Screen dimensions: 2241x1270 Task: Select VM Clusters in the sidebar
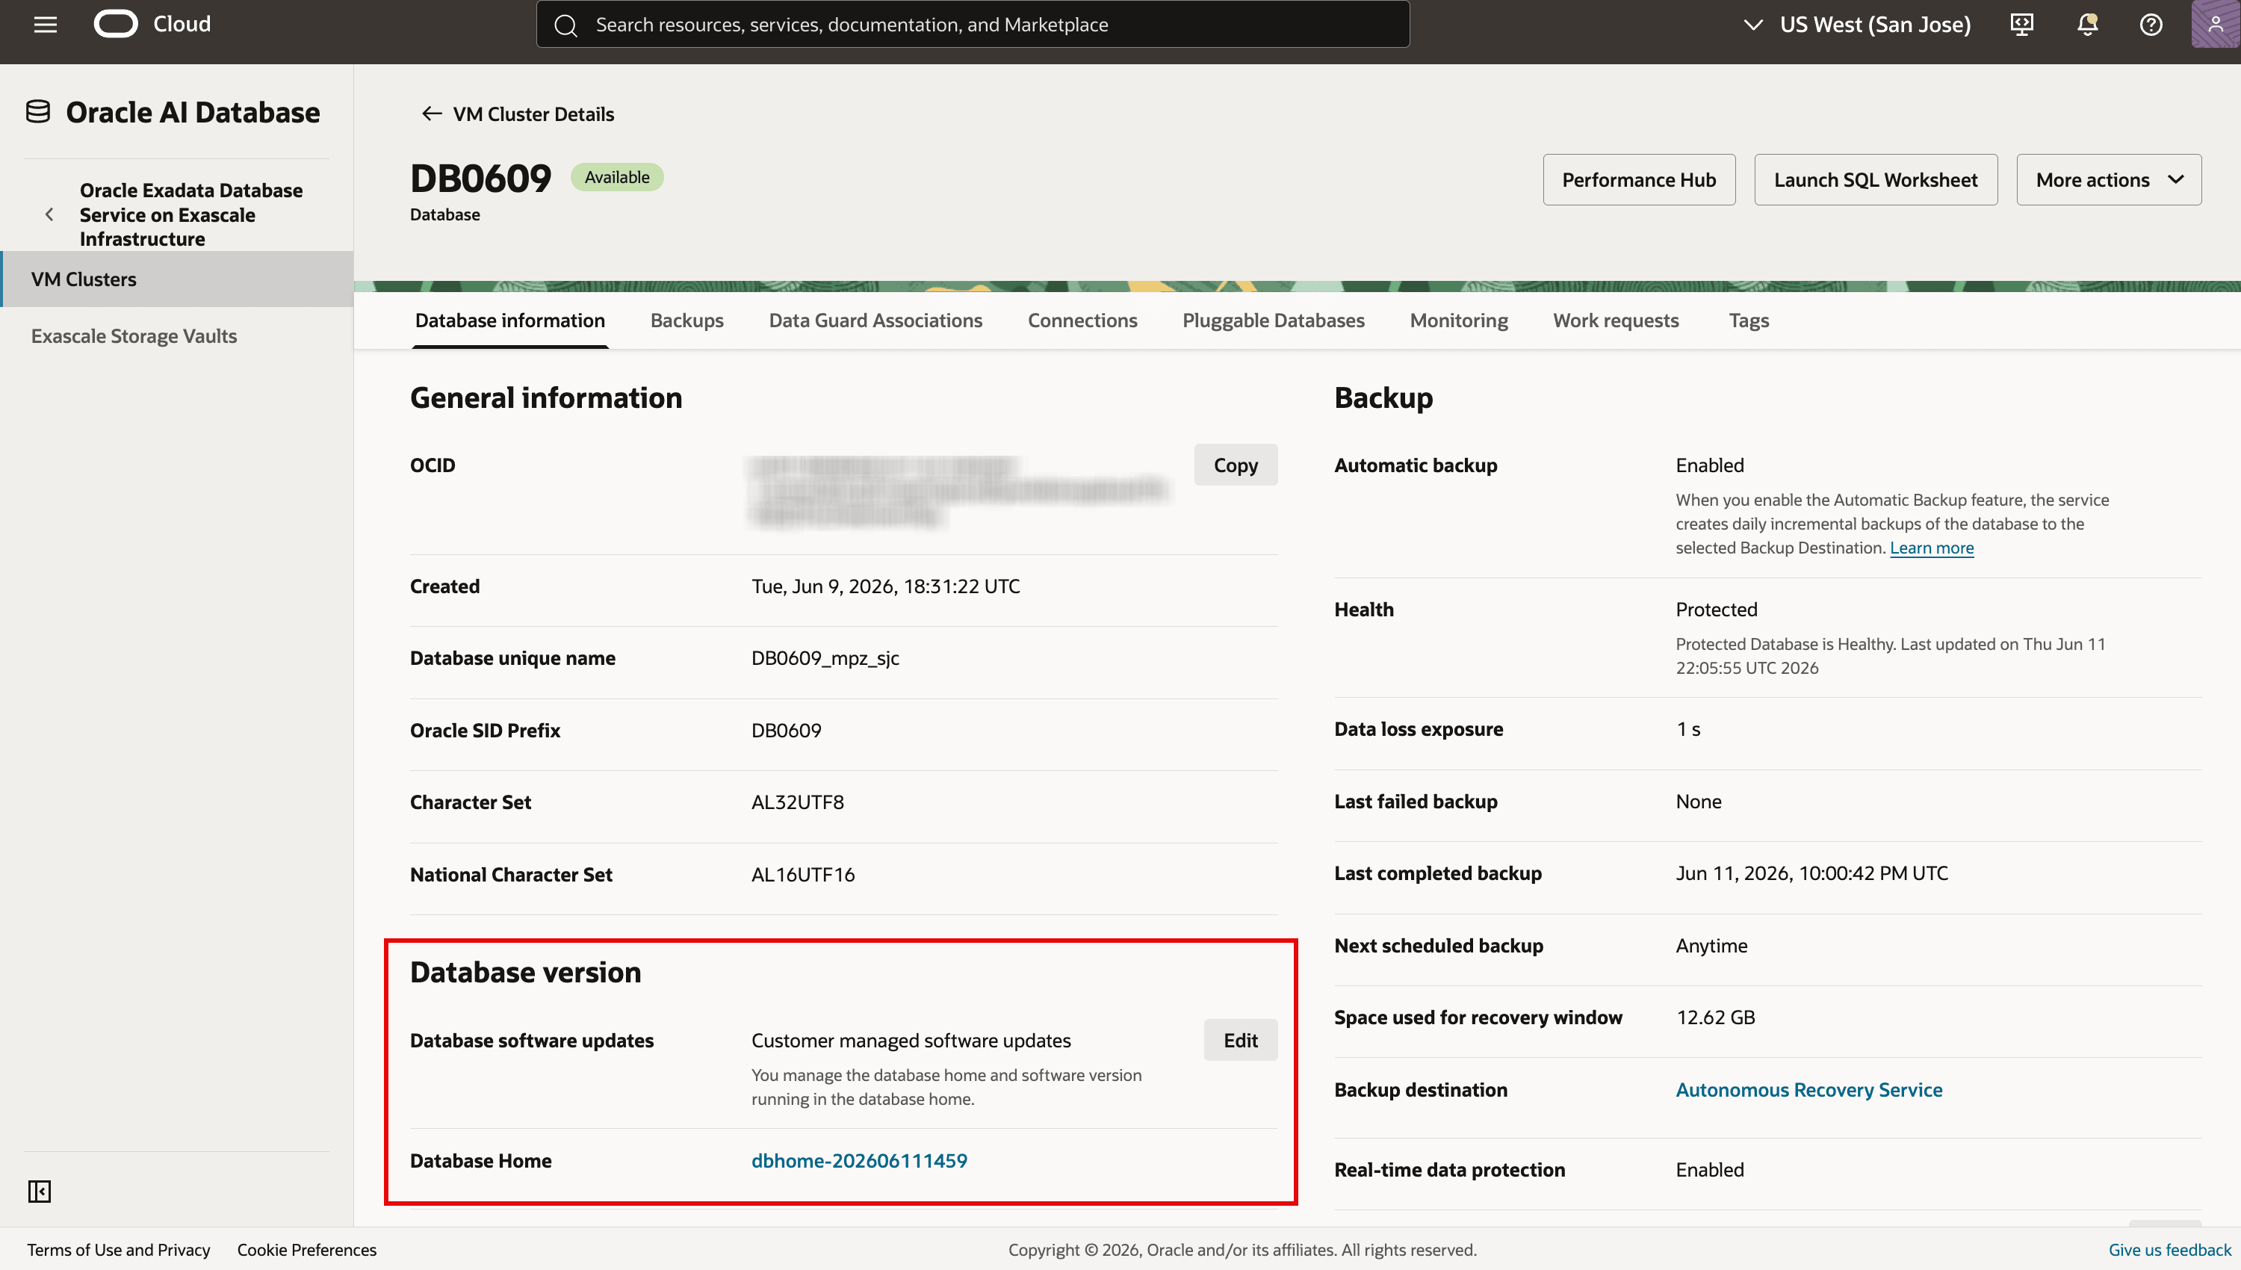tap(177, 279)
